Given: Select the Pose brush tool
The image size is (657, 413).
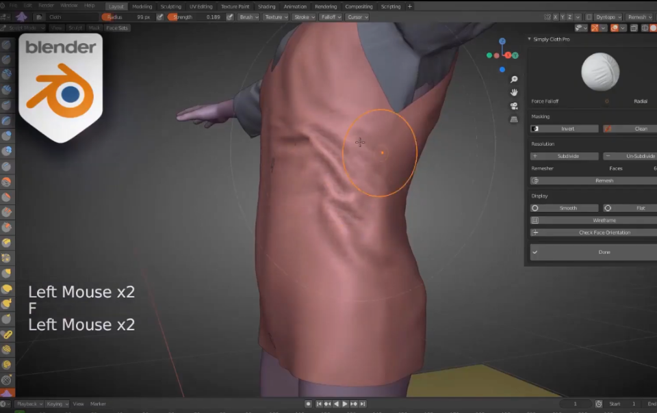Looking at the screenshot, I should pyautogui.click(x=7, y=334).
